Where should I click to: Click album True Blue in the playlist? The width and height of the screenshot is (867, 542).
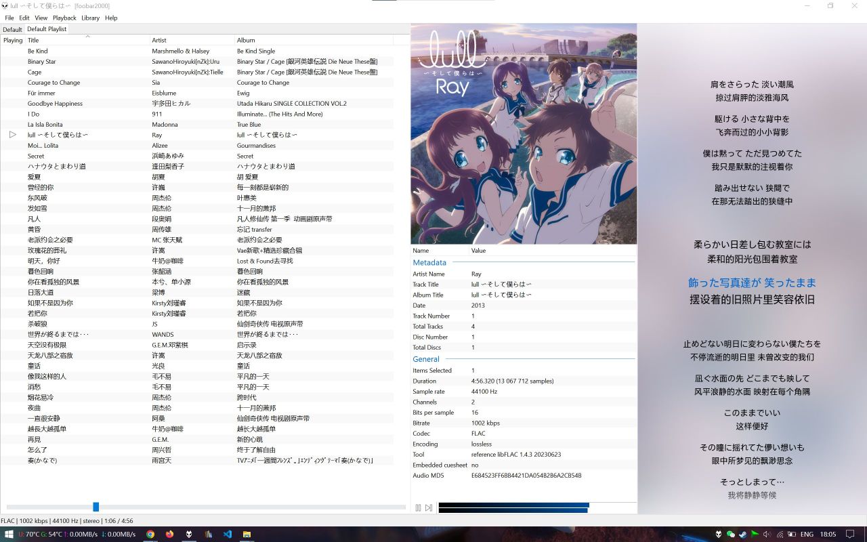[249, 125]
